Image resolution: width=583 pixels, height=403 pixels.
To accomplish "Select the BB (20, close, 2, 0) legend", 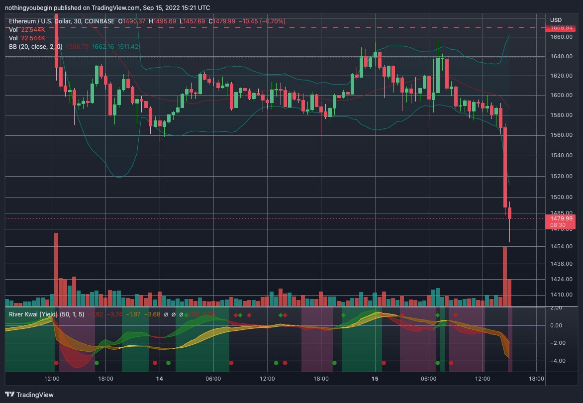I will [x=36, y=46].
